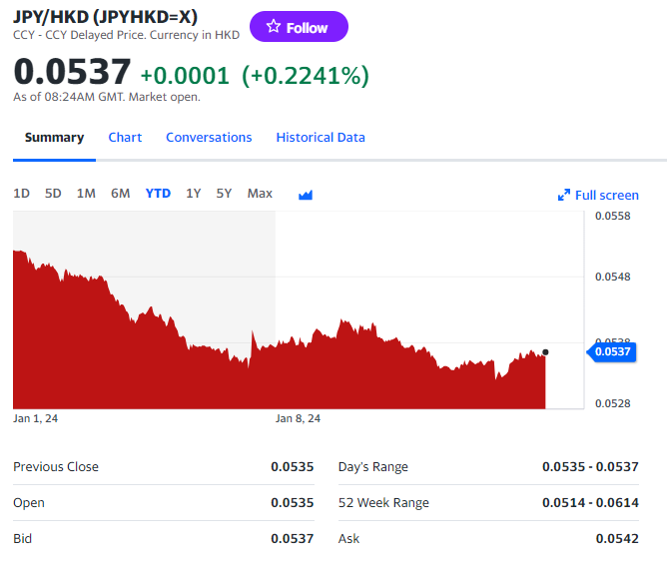This screenshot has width=667, height=566.
Task: Switch to the Chart tab
Action: pos(125,138)
